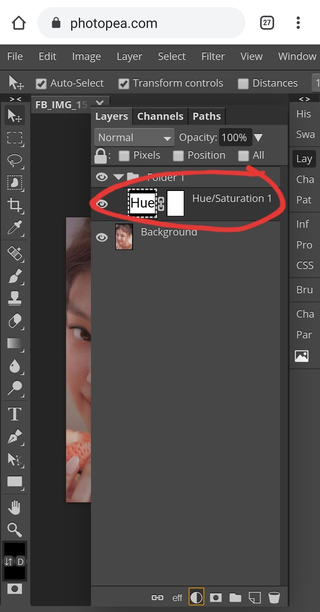The height and width of the screenshot is (612, 320).
Task: Select the Type tool
Action: coord(15,414)
